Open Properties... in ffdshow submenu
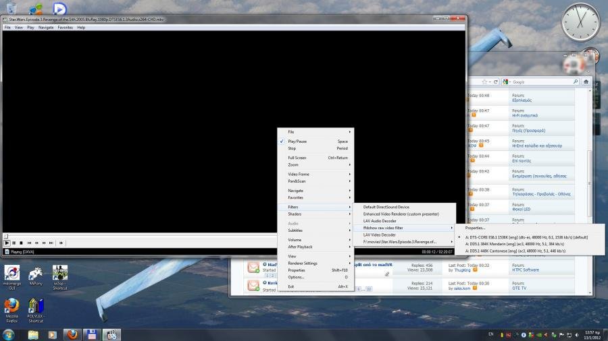Image resolution: width=608 pixels, height=341 pixels. pyautogui.click(x=529, y=228)
